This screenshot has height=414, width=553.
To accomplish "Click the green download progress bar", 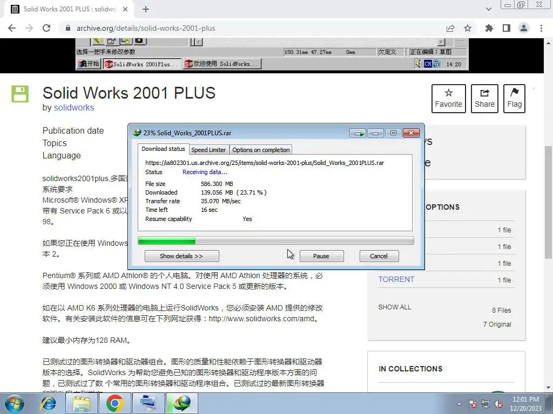I will click(x=275, y=241).
